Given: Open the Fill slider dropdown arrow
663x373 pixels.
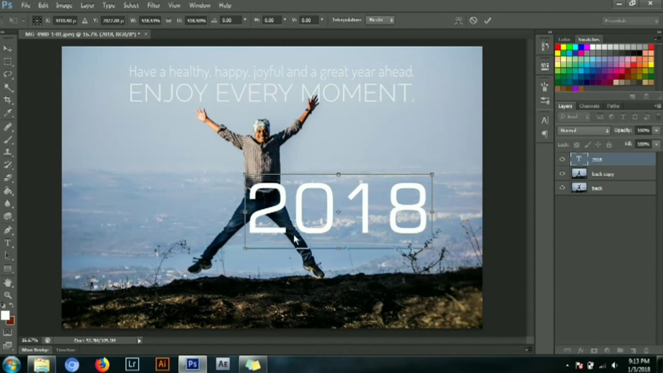Looking at the screenshot, I should (x=657, y=144).
